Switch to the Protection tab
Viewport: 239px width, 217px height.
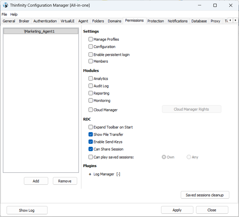click(156, 21)
